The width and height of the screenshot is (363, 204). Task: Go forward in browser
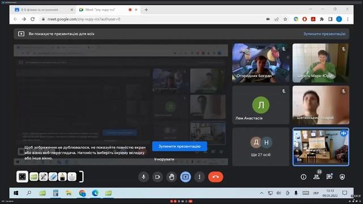click(x=24, y=19)
